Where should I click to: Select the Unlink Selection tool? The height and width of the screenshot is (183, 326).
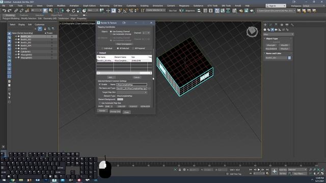click(x=21, y=11)
